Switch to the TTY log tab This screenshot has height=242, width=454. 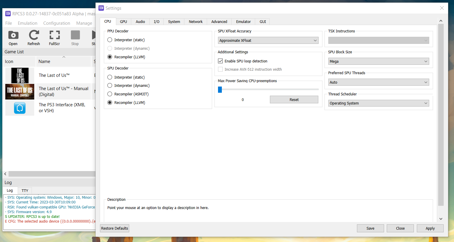pos(25,190)
